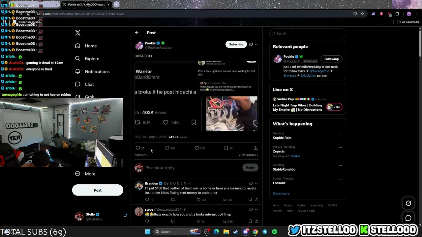Screen dimensions: 422x237
Task: Bookmark Branden's reply
Action: tap(250, 199)
